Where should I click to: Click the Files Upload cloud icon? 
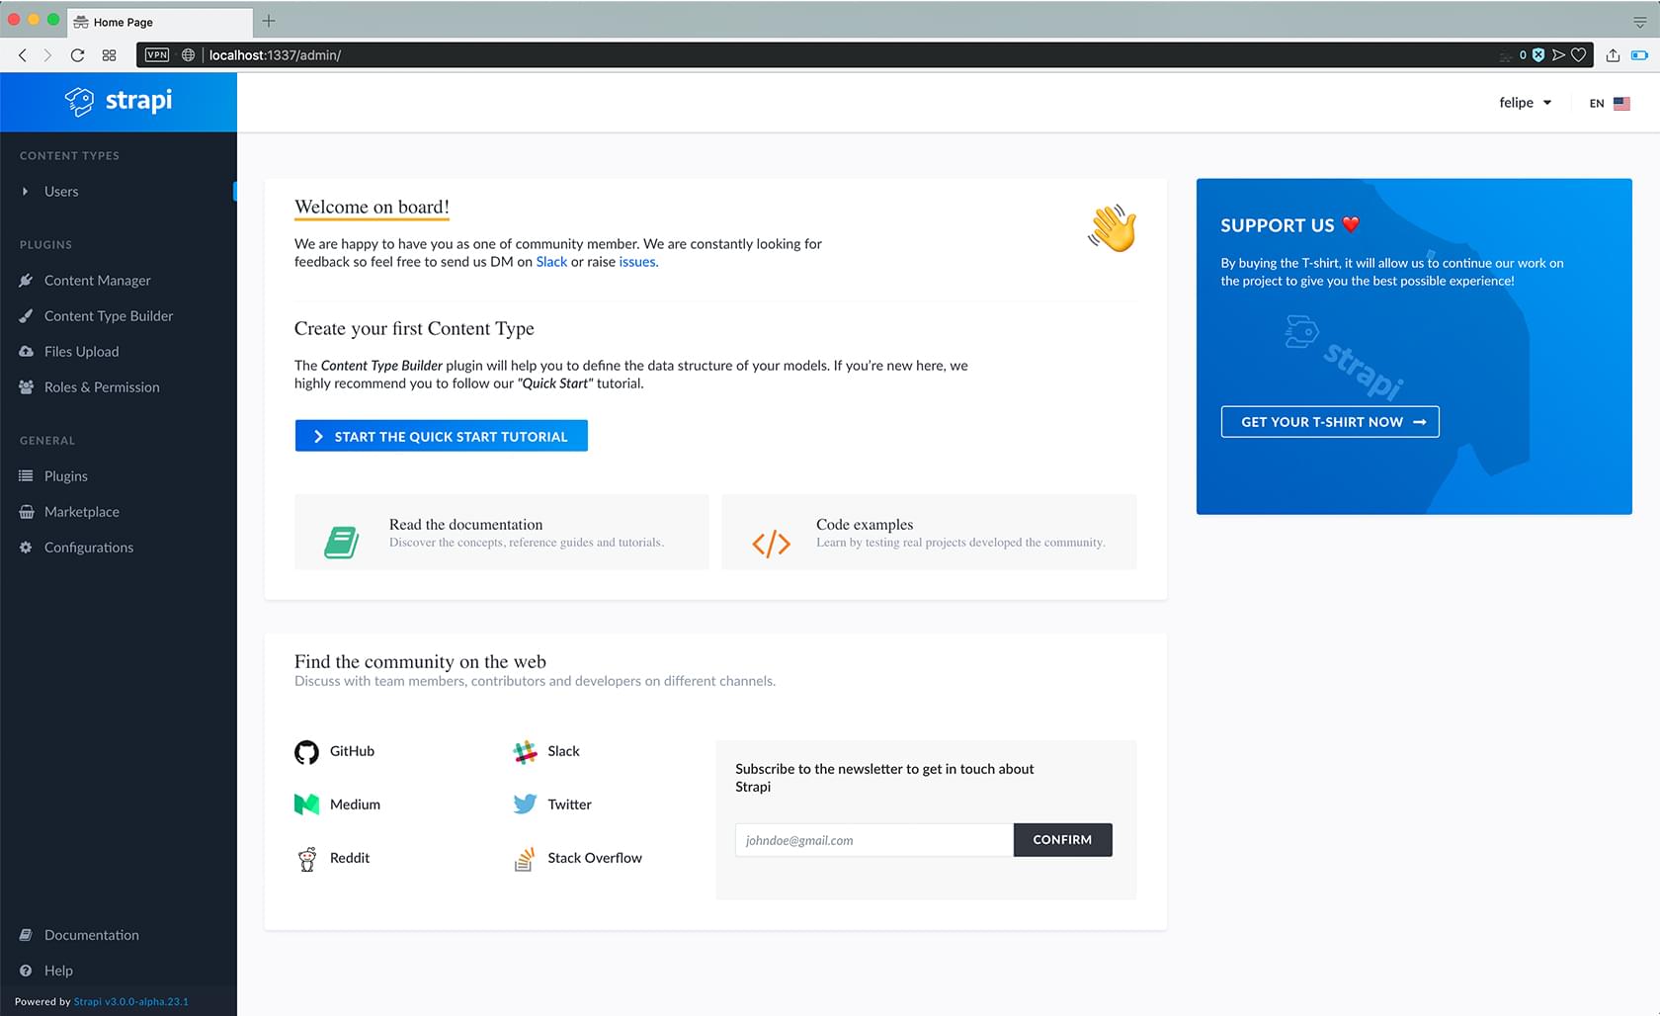(x=26, y=352)
